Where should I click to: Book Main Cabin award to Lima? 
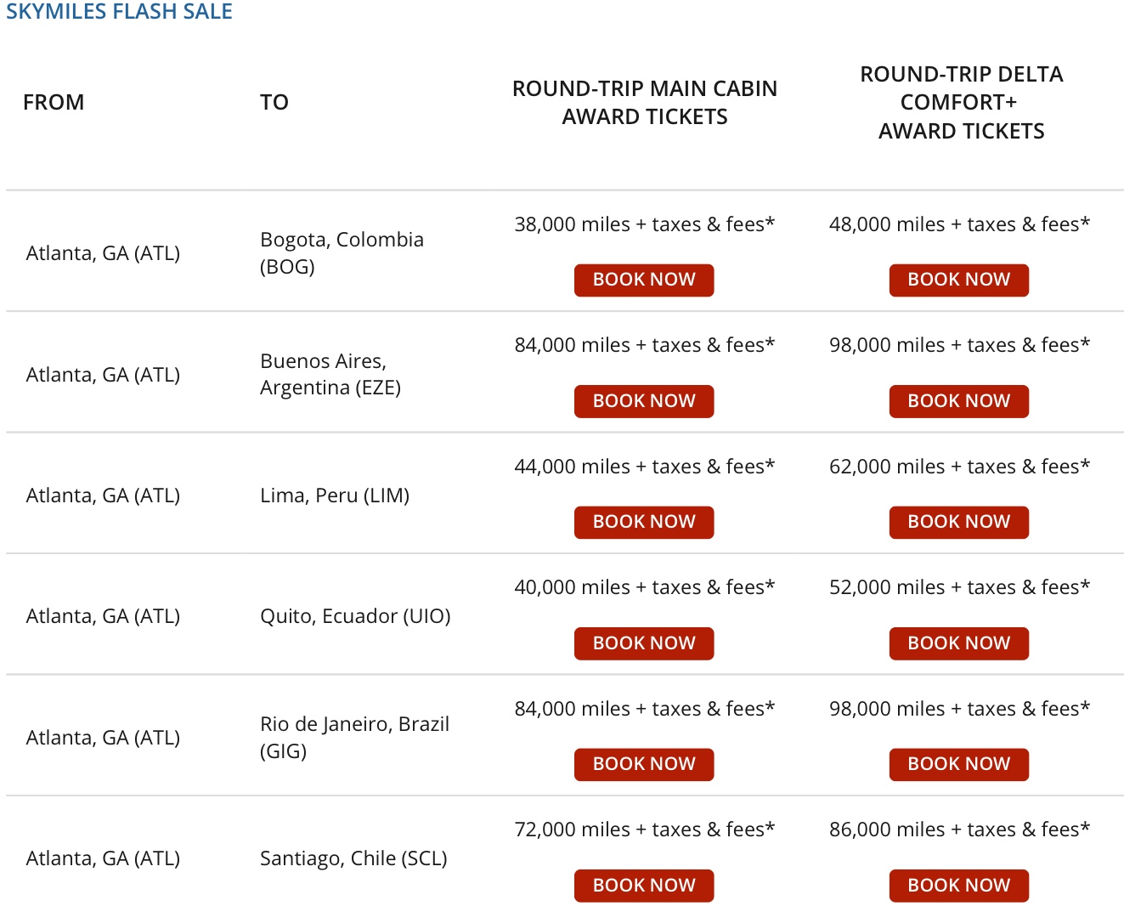(x=644, y=522)
